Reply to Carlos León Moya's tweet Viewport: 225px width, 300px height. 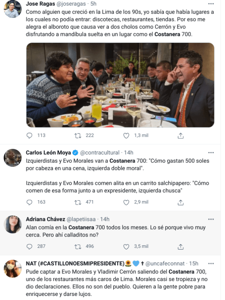tap(30, 202)
